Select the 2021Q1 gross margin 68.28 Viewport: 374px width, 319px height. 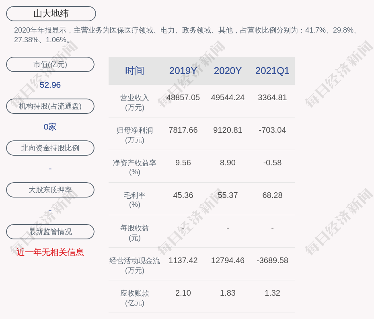tap(272, 196)
